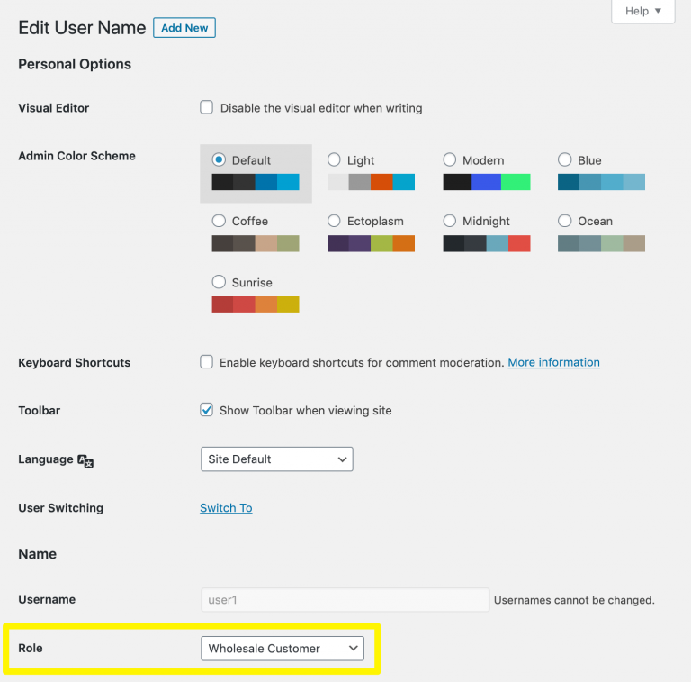Pick the Blue color scheme radio
Screen dimensions: 691x682
point(565,159)
